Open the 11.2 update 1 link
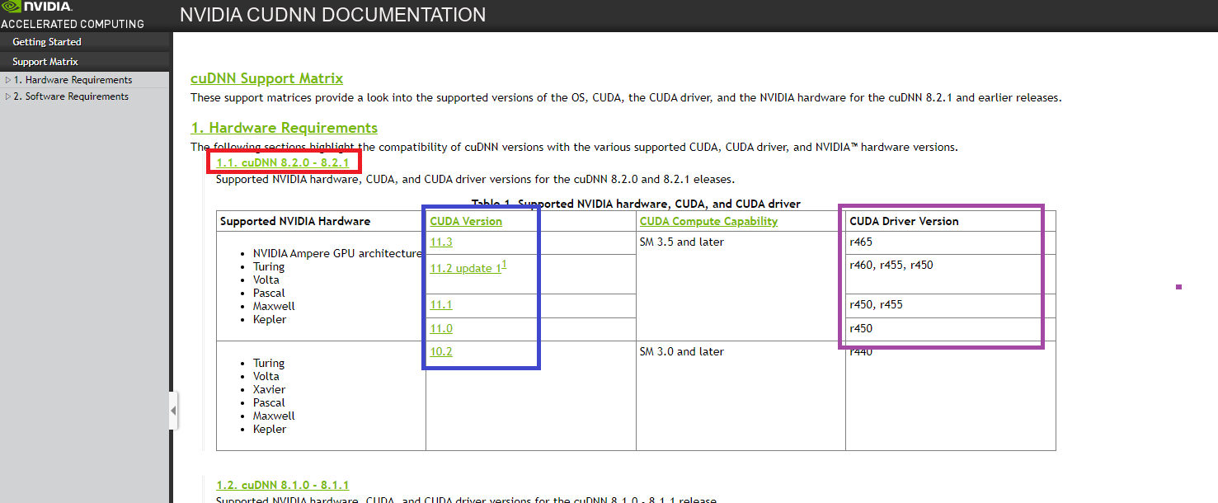The width and height of the screenshot is (1218, 503). click(x=466, y=268)
